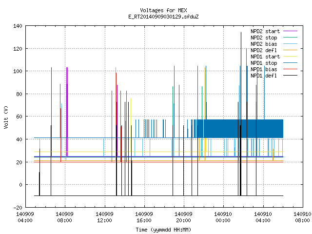Click the chart title 'Voltages for MEX'
Screen dimensions: 312x234
coord(163,10)
